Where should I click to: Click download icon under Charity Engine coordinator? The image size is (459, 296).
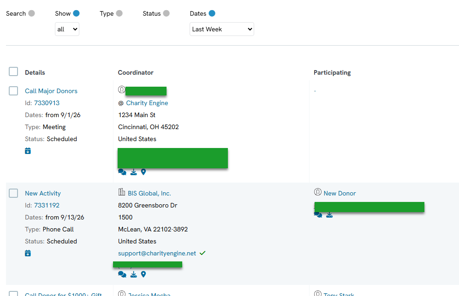tap(133, 172)
